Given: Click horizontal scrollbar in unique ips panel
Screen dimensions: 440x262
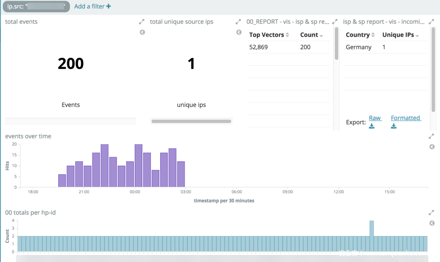Looking at the screenshot, I should (x=191, y=121).
